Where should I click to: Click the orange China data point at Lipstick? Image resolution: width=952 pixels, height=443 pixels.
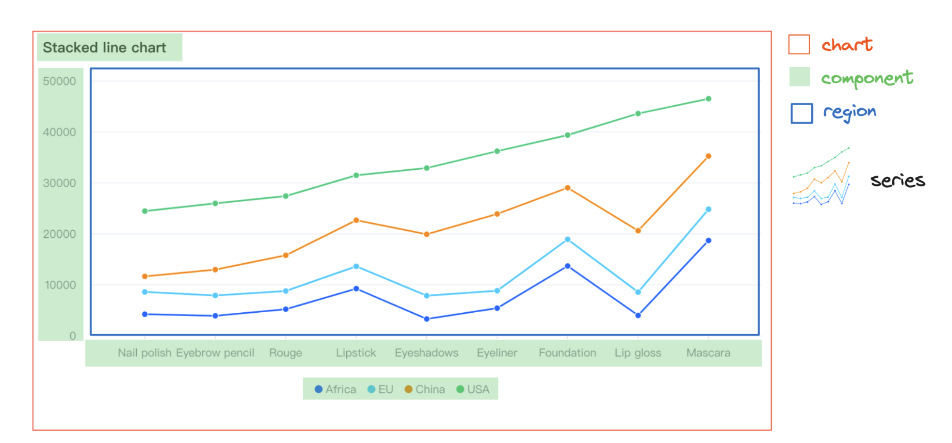[356, 220]
